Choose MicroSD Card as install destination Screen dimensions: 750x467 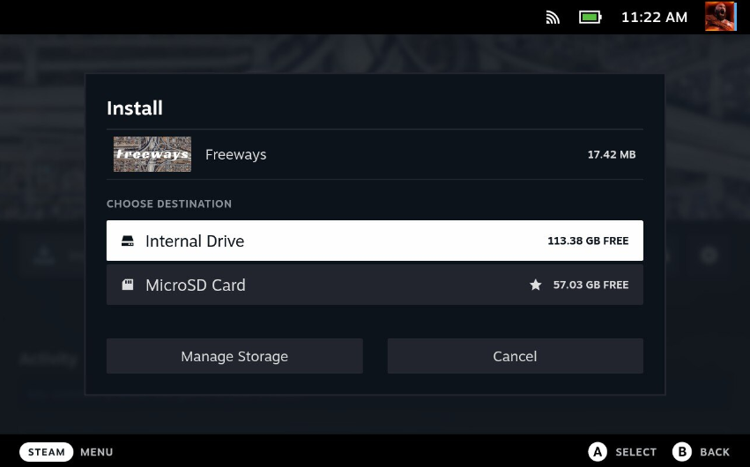[375, 285]
